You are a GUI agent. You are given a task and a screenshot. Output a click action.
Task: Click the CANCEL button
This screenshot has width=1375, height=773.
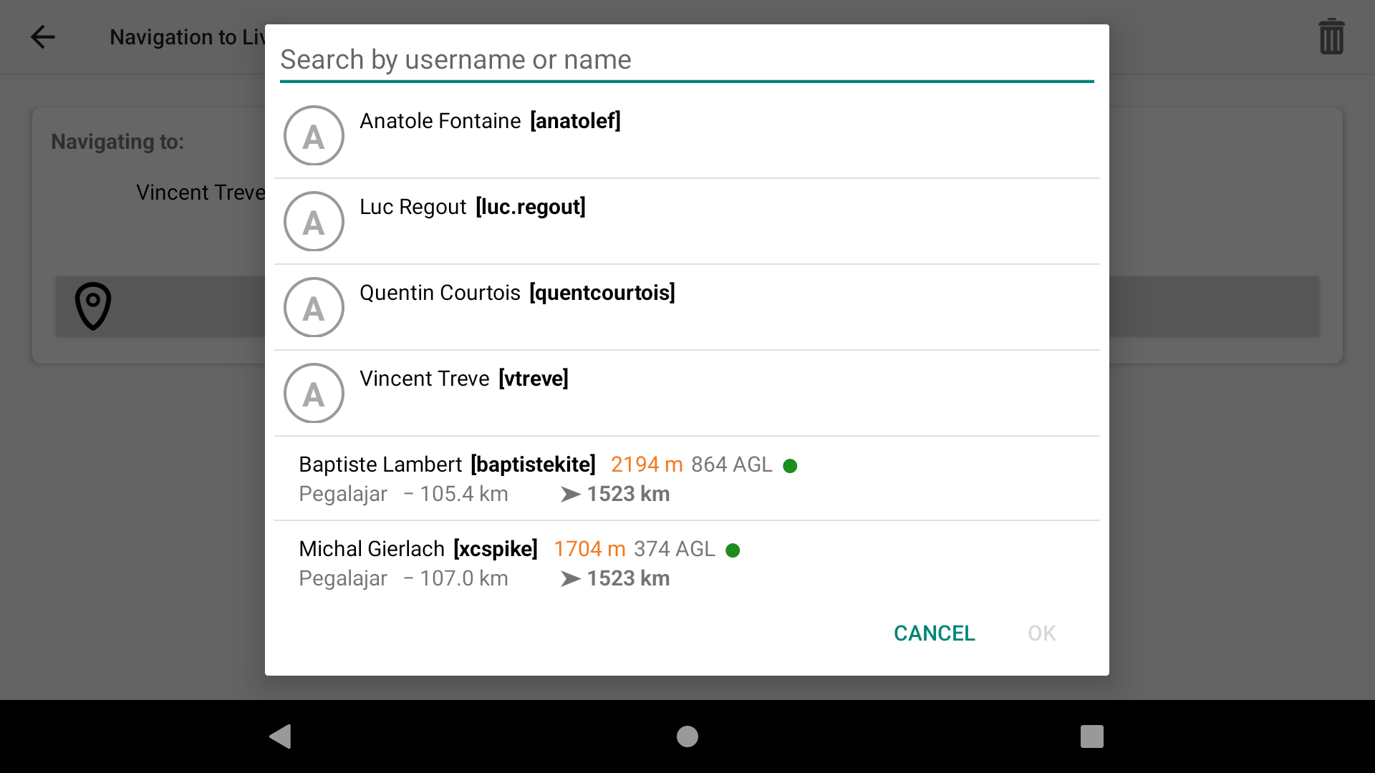click(x=935, y=633)
